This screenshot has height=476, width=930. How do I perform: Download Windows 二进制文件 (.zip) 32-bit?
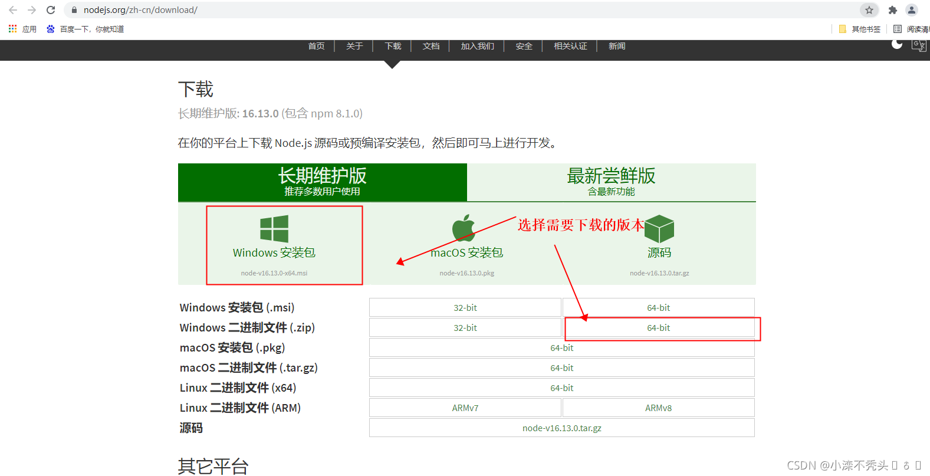coord(465,328)
